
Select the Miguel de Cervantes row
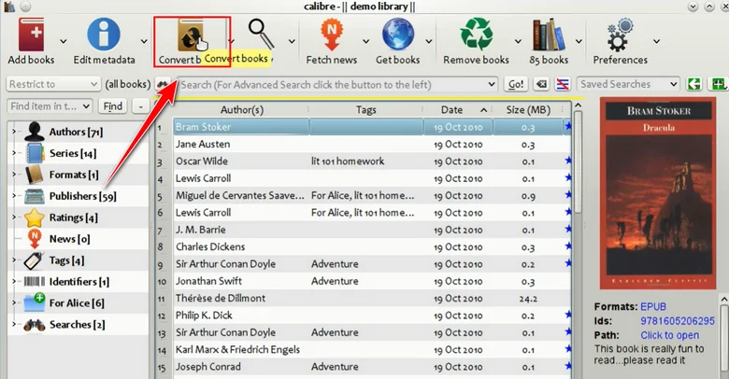[x=372, y=195]
